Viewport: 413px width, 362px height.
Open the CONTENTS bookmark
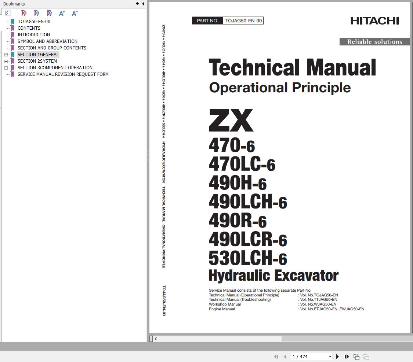point(29,28)
